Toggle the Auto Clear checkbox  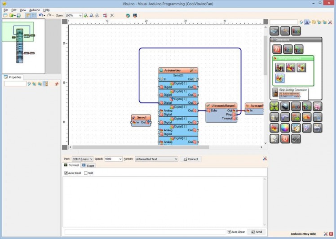pos(229,232)
